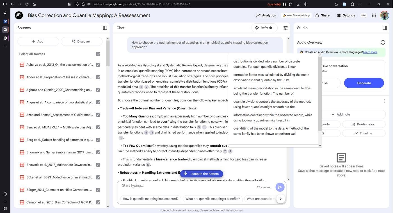Open Audio Overview info icon

(383, 42)
